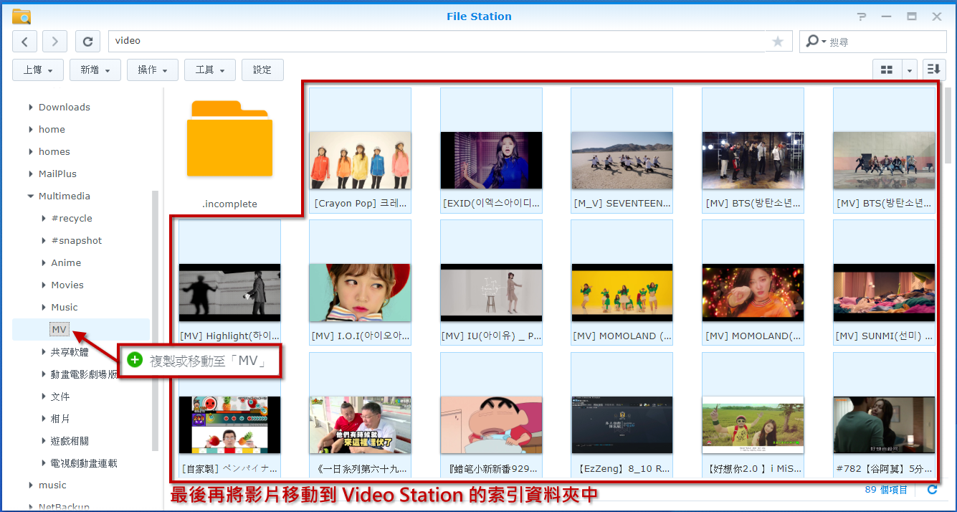957x512 pixels.
Task: Expand the home folder arrow
Action: coord(31,130)
